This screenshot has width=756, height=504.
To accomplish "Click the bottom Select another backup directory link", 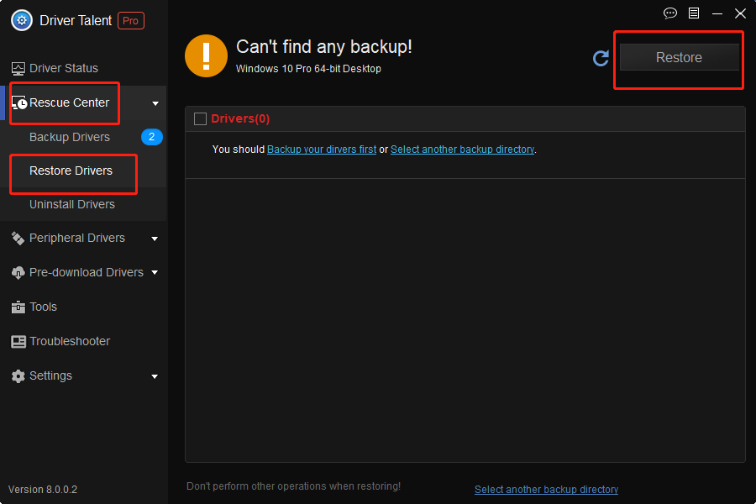I will pyautogui.click(x=546, y=490).
